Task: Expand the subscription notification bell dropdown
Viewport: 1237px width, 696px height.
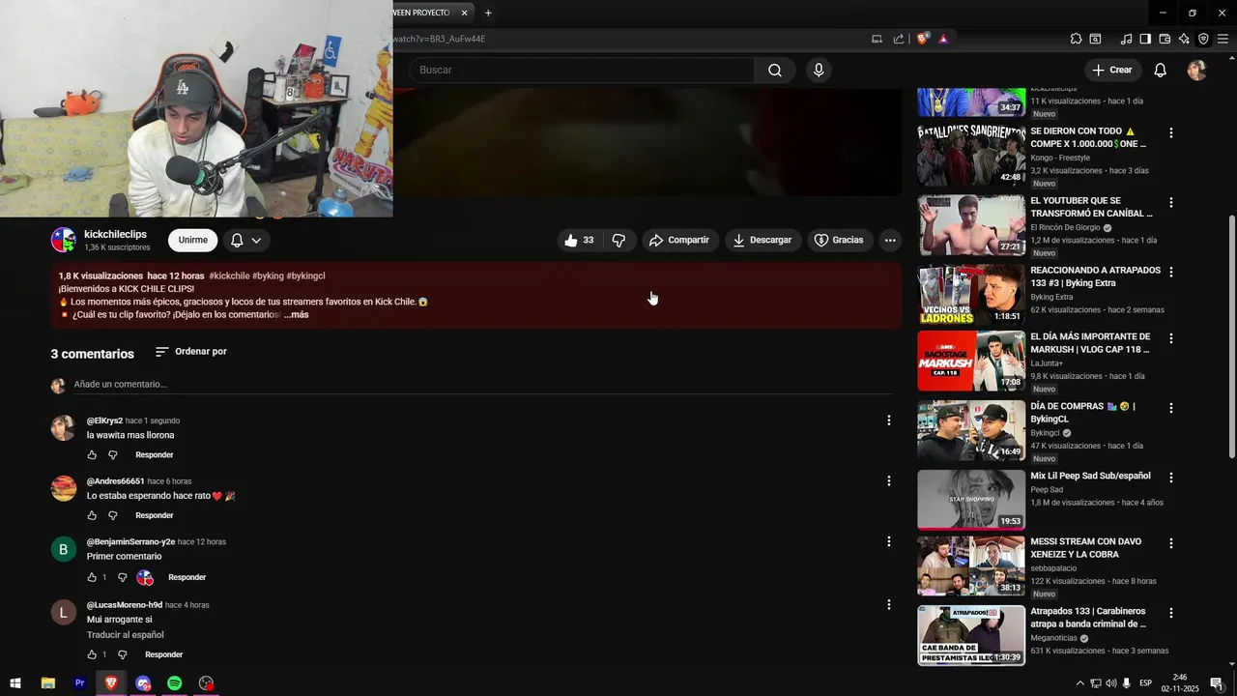Action: [x=246, y=240]
